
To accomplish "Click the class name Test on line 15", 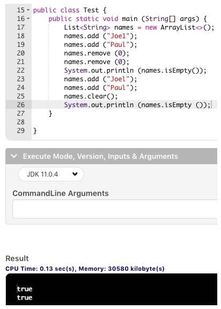I will pos(91,10).
